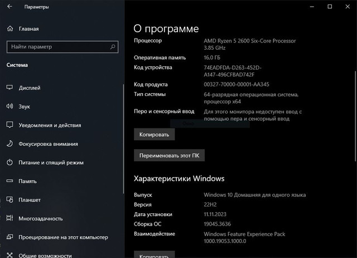
Task: Click the main page vertical scrollbar
Action: pos(355,116)
